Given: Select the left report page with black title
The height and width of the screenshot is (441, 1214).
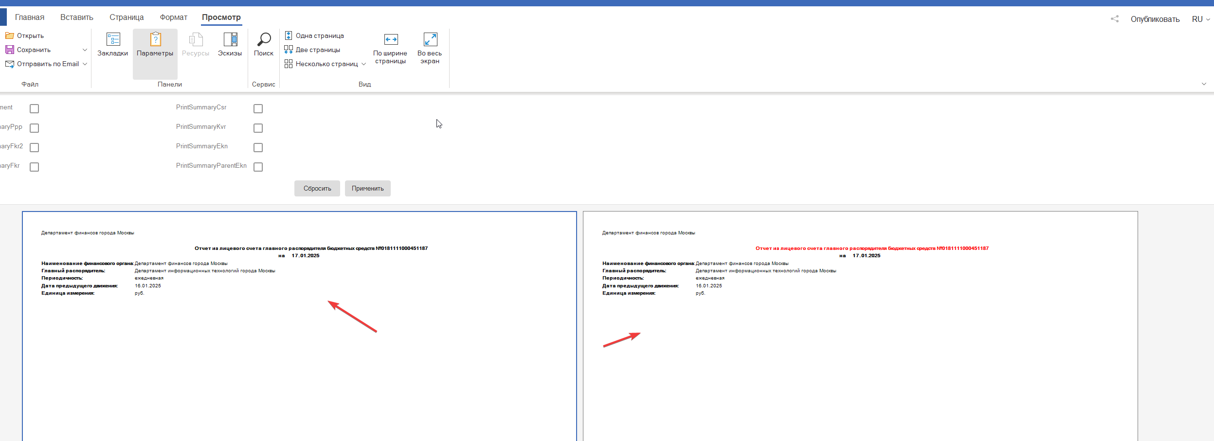Looking at the screenshot, I should pos(299,326).
